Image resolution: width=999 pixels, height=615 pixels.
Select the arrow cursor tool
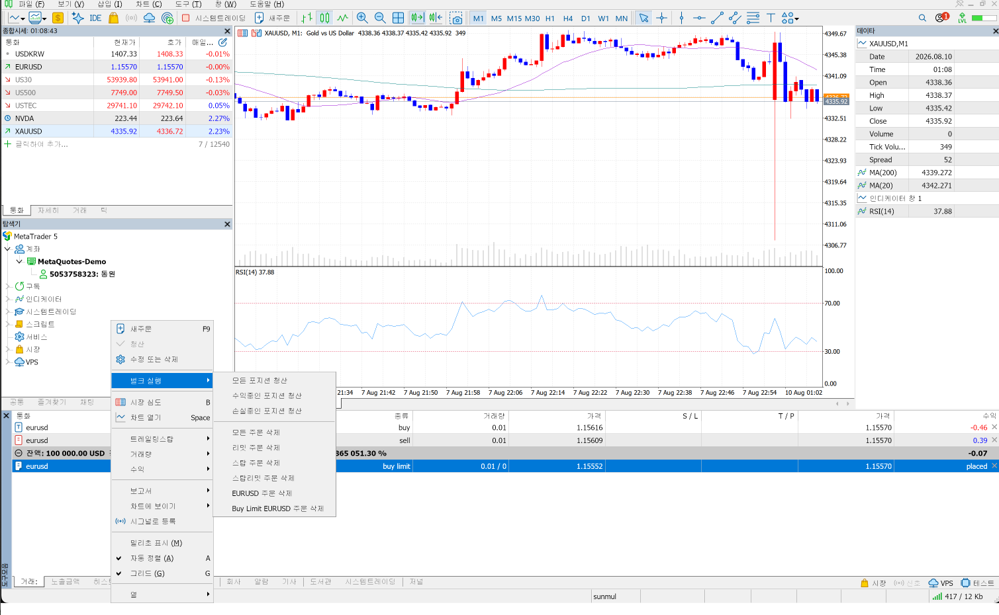click(x=643, y=18)
